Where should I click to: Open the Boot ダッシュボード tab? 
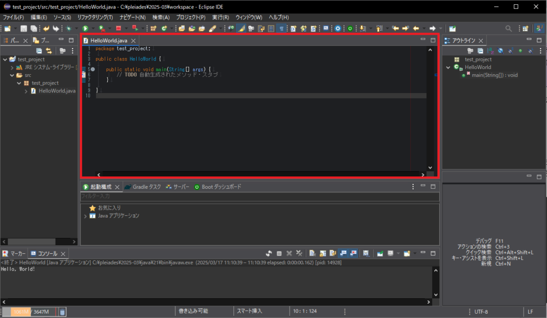pyautogui.click(x=218, y=187)
